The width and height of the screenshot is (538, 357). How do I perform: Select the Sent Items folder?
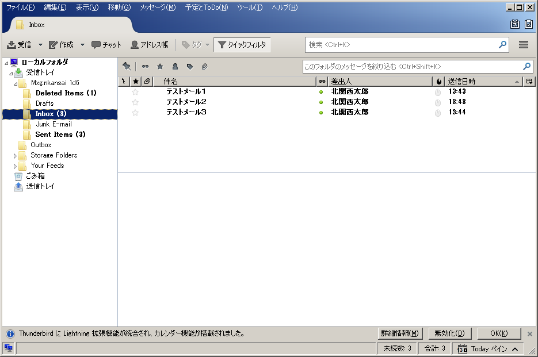pos(60,135)
